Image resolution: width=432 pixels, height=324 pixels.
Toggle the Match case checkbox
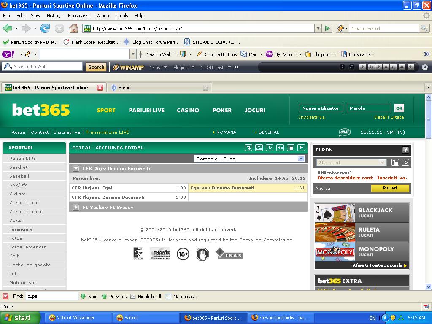click(169, 297)
